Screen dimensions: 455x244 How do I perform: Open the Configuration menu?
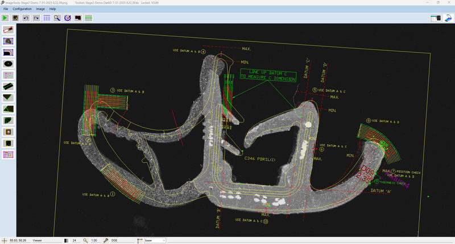coord(22,9)
